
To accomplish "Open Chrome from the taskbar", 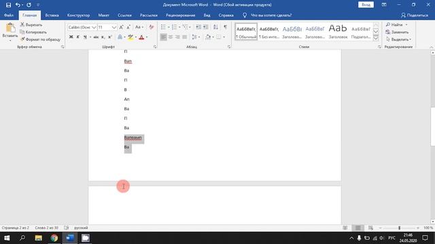I will tap(54, 238).
